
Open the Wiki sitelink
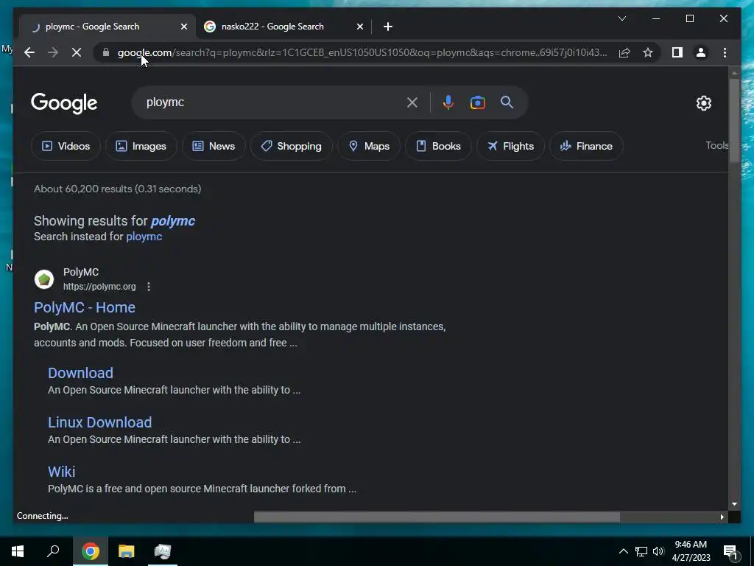(x=62, y=472)
